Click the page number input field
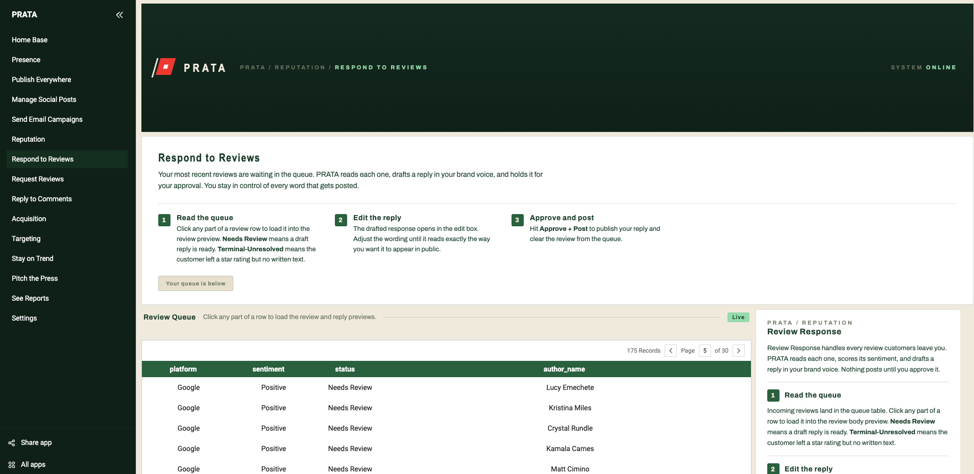The height and width of the screenshot is (474, 974). [x=705, y=351]
